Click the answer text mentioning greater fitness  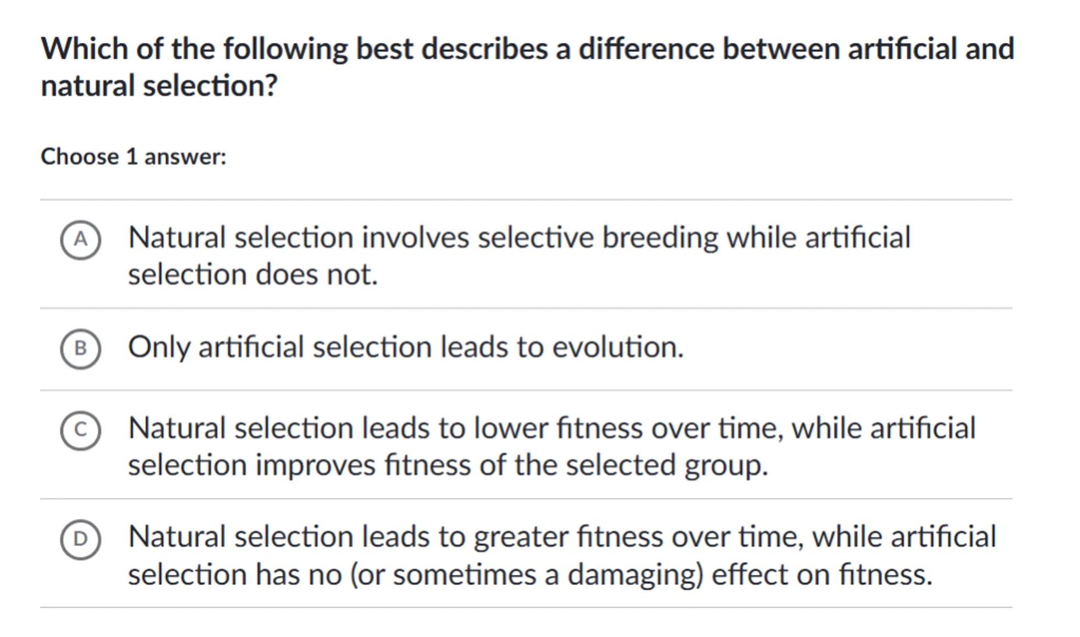click(561, 537)
